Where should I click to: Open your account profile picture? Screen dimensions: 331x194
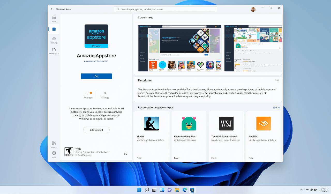pyautogui.click(x=253, y=9)
